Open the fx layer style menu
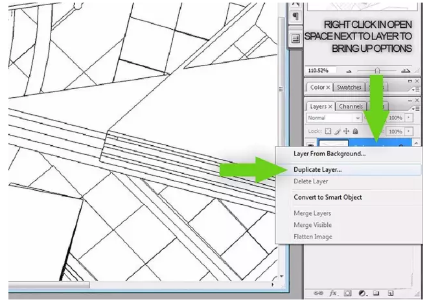Image resolution: width=427 pixels, height=304 pixels. coord(333,294)
